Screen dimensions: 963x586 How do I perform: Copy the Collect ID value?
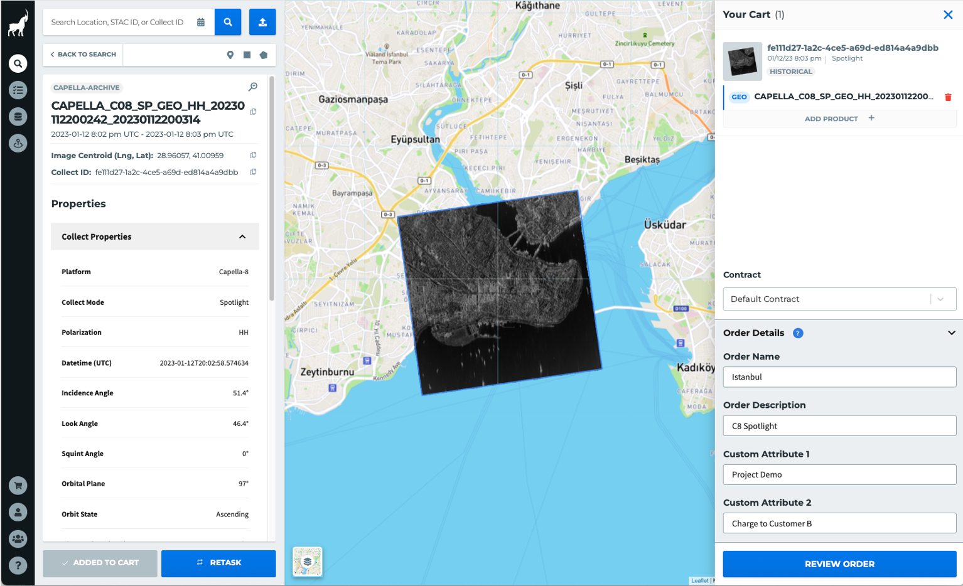253,172
